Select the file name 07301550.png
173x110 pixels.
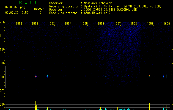[x=15, y=7]
